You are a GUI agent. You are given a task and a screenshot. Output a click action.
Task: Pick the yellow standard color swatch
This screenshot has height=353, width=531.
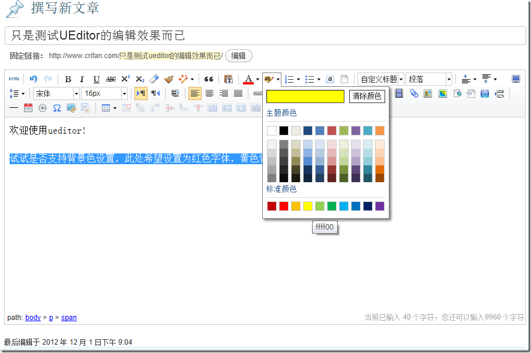pyautogui.click(x=307, y=206)
